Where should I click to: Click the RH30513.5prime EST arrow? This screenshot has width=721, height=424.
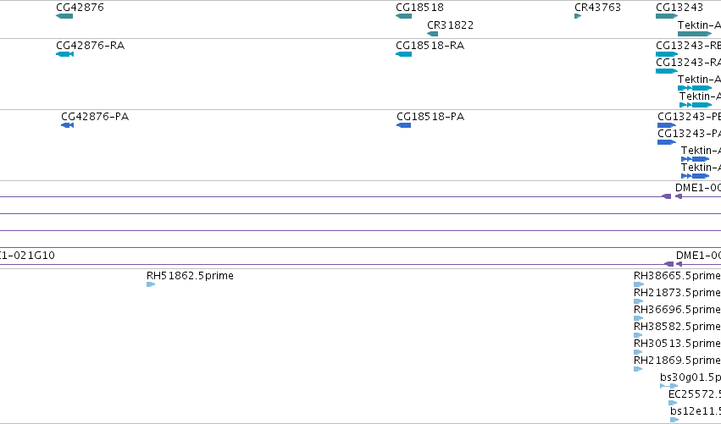(x=638, y=352)
